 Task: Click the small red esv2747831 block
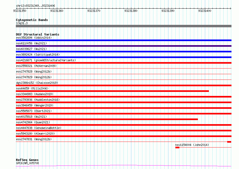coord(229,142)
